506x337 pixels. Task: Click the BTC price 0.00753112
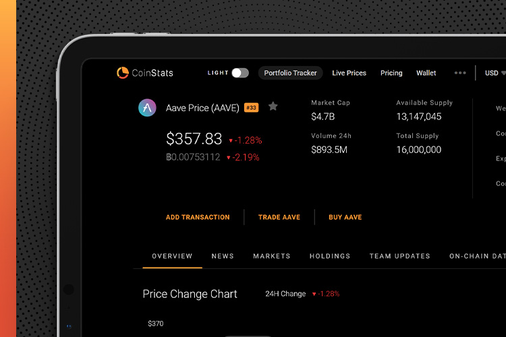[193, 157]
